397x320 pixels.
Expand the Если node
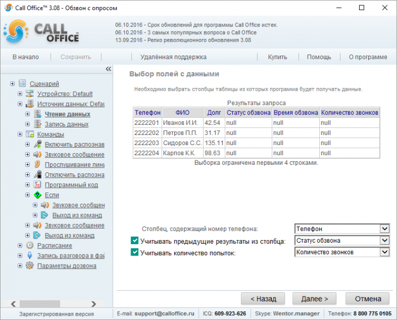pos(28,195)
